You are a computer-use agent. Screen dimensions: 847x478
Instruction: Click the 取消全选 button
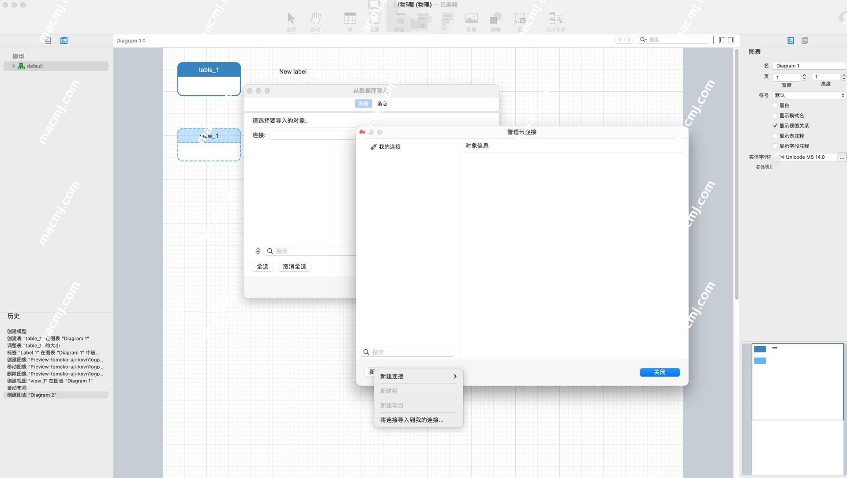[x=294, y=266]
